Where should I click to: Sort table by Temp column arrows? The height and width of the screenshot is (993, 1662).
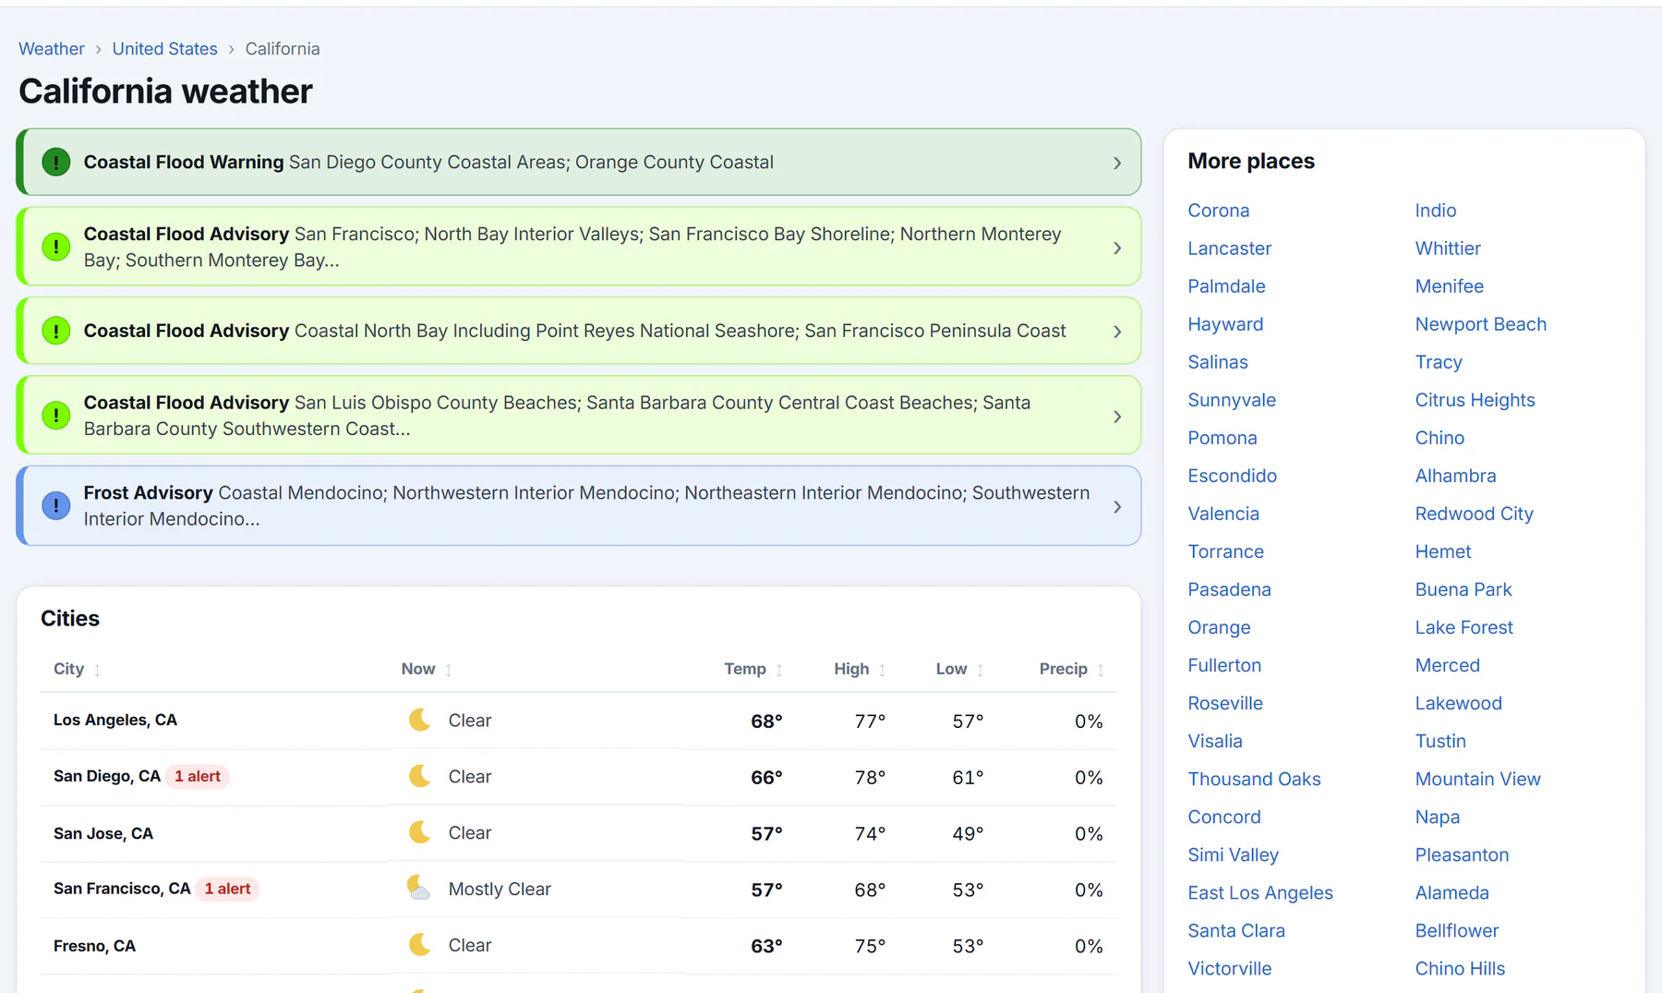coord(779,670)
